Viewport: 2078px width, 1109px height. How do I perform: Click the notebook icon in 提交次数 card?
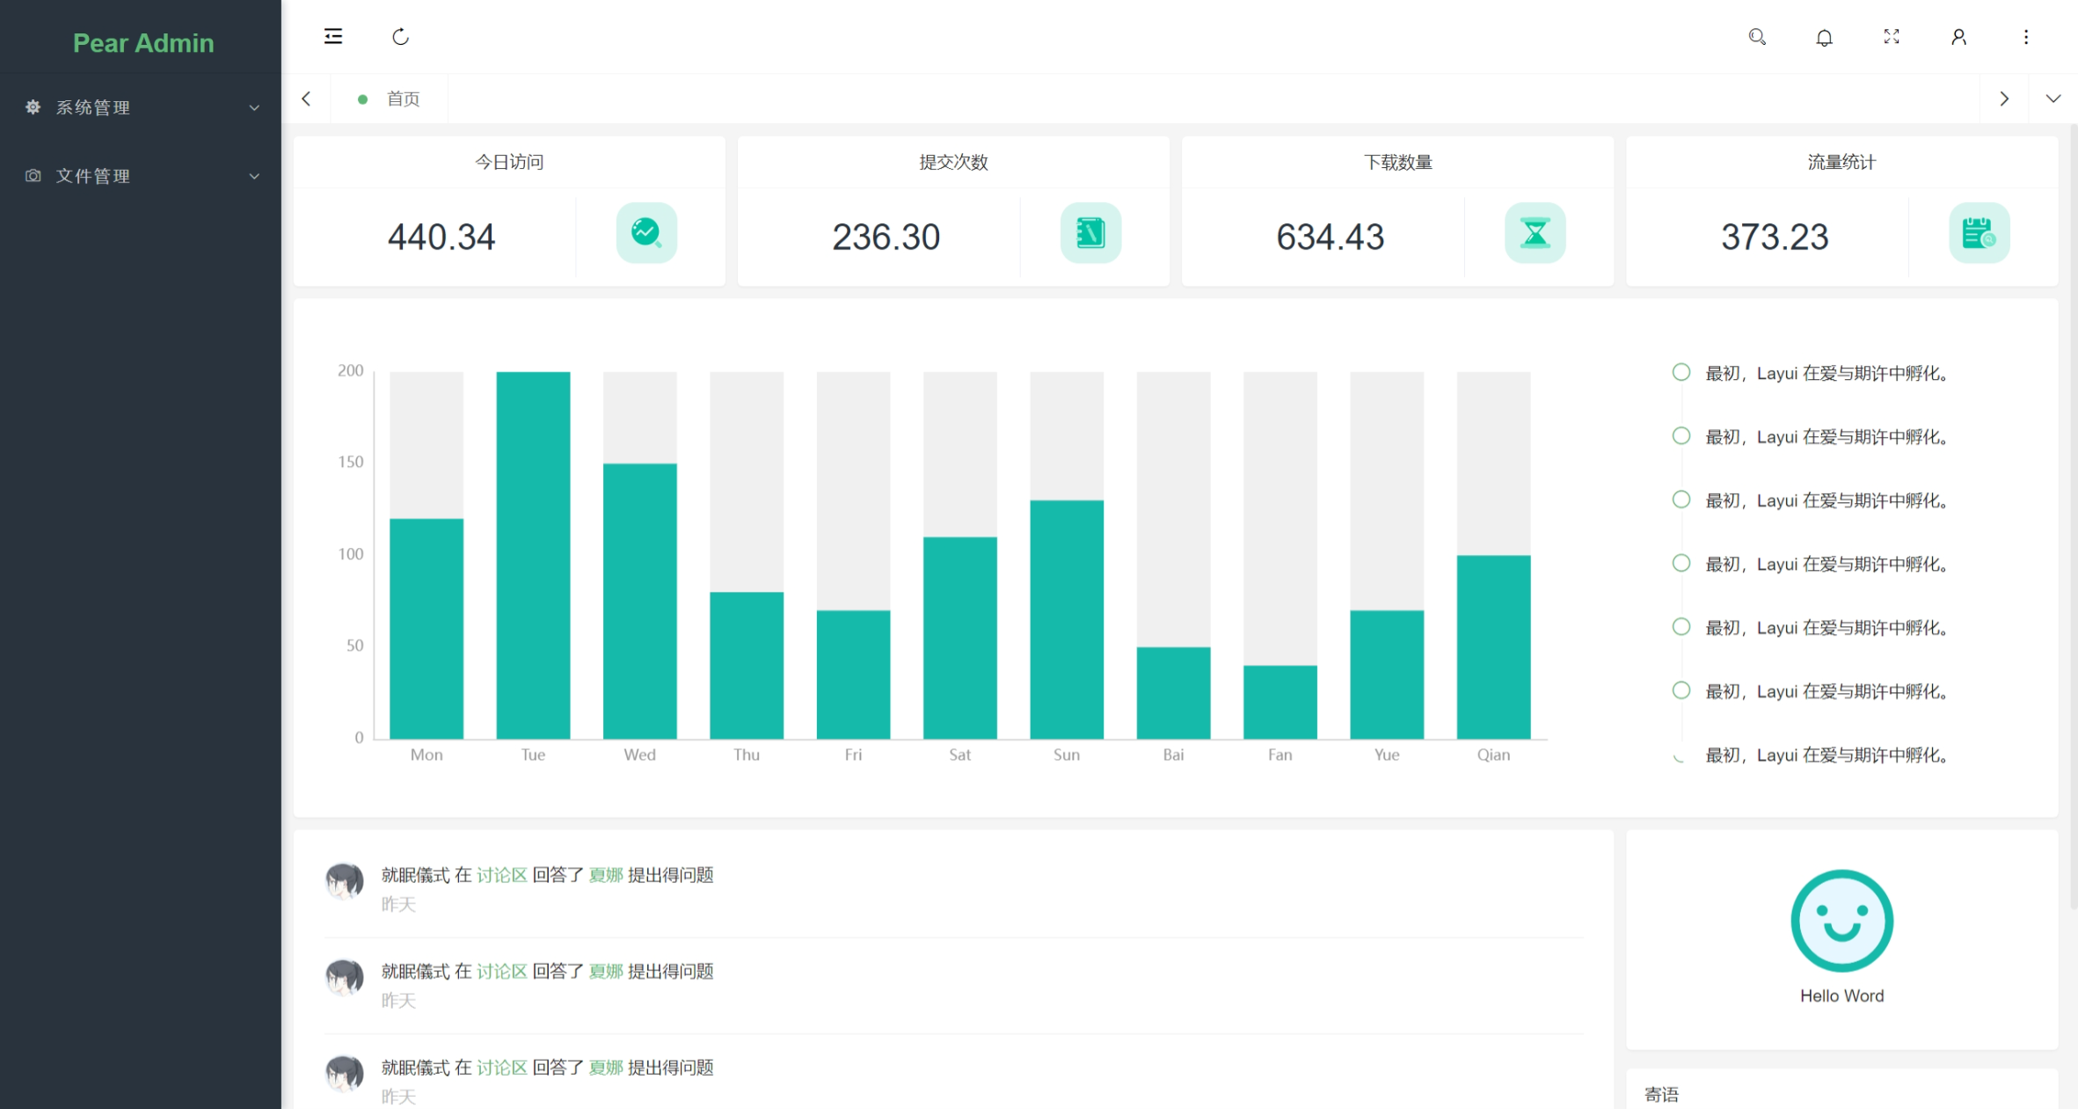pyautogui.click(x=1090, y=233)
